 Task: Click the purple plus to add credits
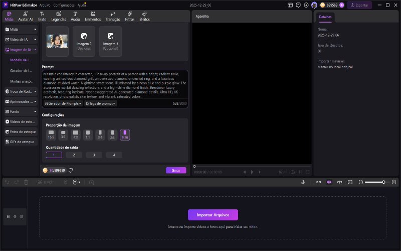pyautogui.click(x=342, y=5)
